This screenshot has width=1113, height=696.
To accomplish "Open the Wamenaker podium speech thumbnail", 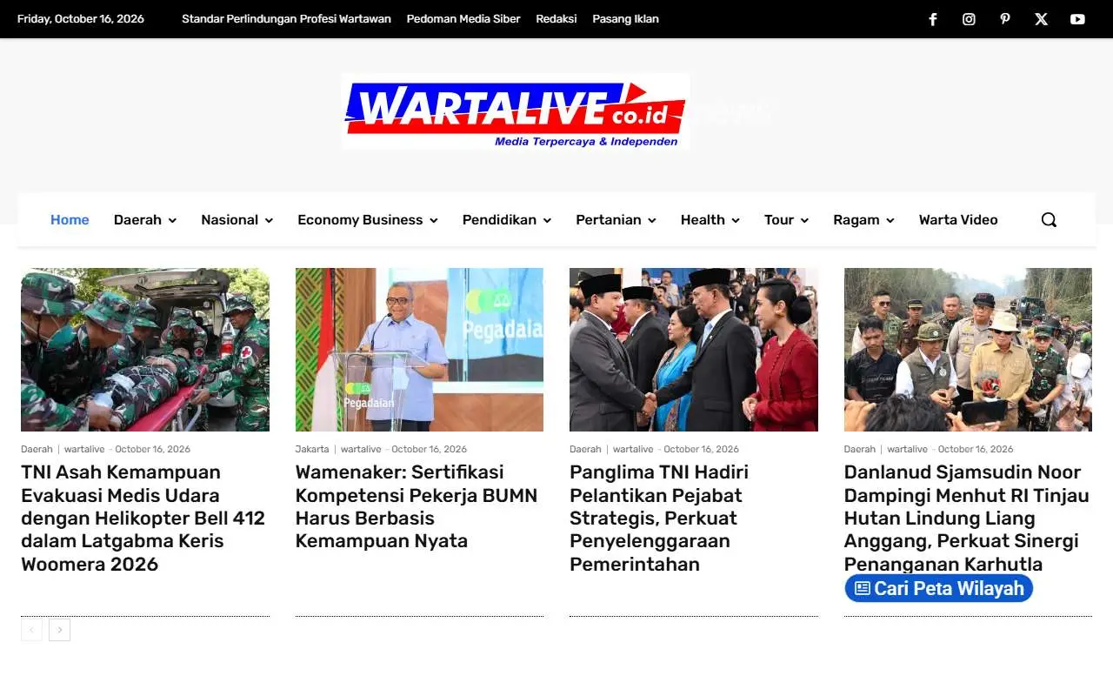I will 419,350.
